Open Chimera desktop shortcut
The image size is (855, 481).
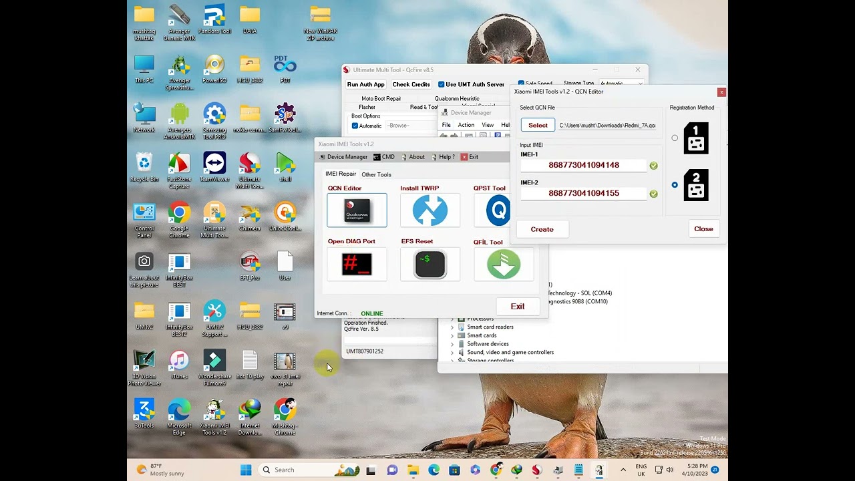tap(250, 216)
